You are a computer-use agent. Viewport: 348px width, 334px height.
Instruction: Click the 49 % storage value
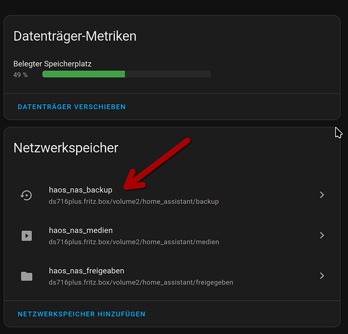pyautogui.click(x=20, y=75)
